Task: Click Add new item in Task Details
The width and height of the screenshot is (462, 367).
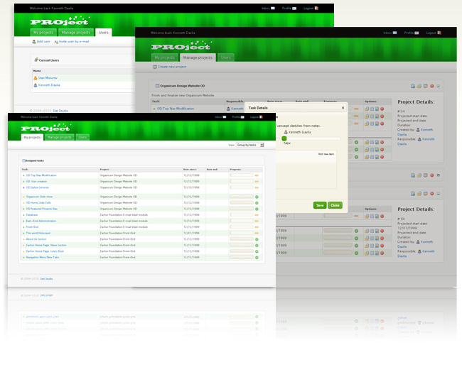Action: [324, 153]
